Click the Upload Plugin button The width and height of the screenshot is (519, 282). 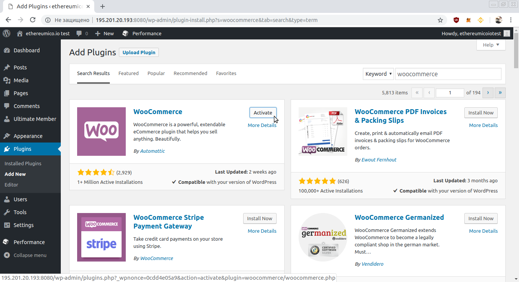139,52
